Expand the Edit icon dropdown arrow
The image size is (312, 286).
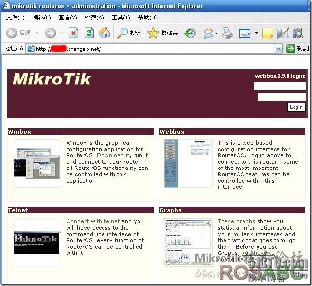pos(256,33)
